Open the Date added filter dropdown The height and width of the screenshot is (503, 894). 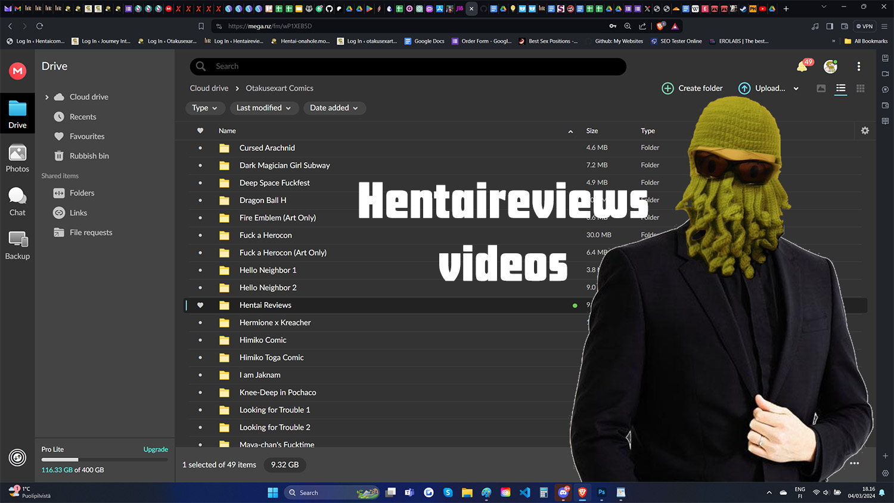tap(334, 108)
